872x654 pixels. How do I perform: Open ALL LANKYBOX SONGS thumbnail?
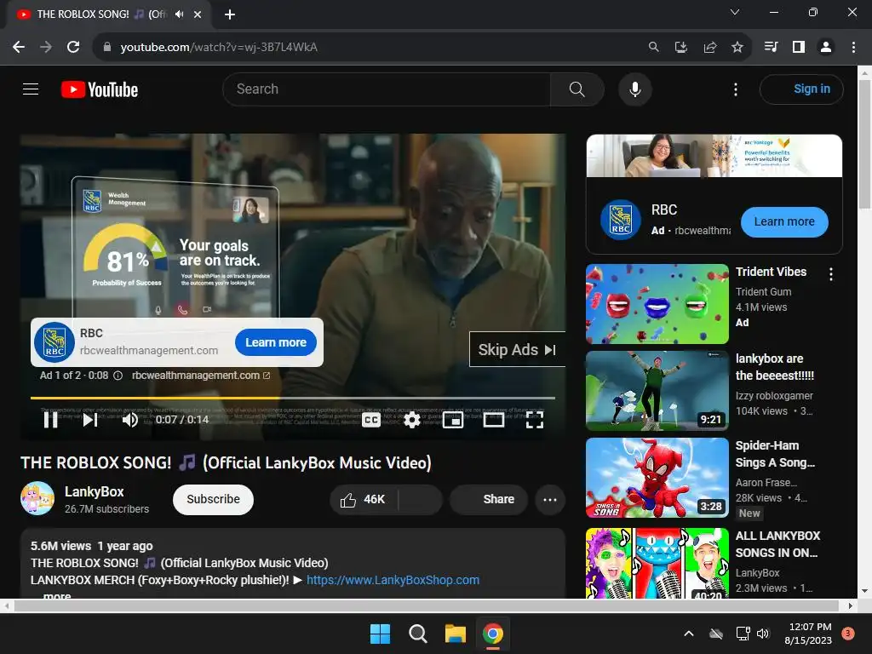pos(657,563)
